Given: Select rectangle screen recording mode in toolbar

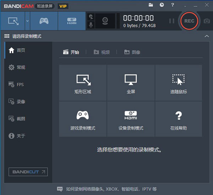Looking at the screenshot, I should tap(13, 21).
